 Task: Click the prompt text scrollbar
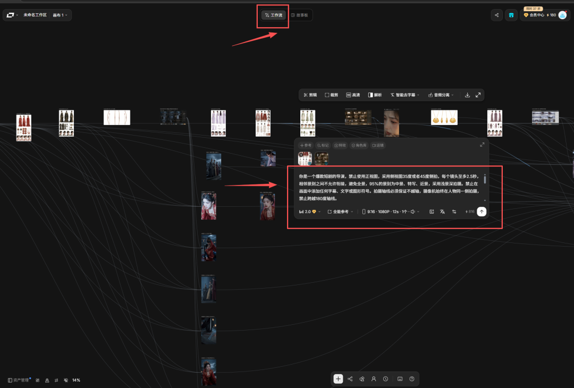(485, 179)
